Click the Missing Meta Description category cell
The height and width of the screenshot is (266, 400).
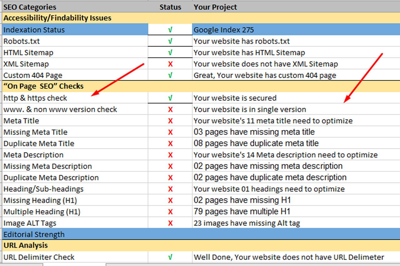click(x=48, y=166)
